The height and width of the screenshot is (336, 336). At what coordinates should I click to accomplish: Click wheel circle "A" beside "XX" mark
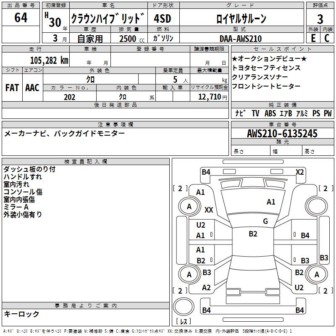(189, 207)
